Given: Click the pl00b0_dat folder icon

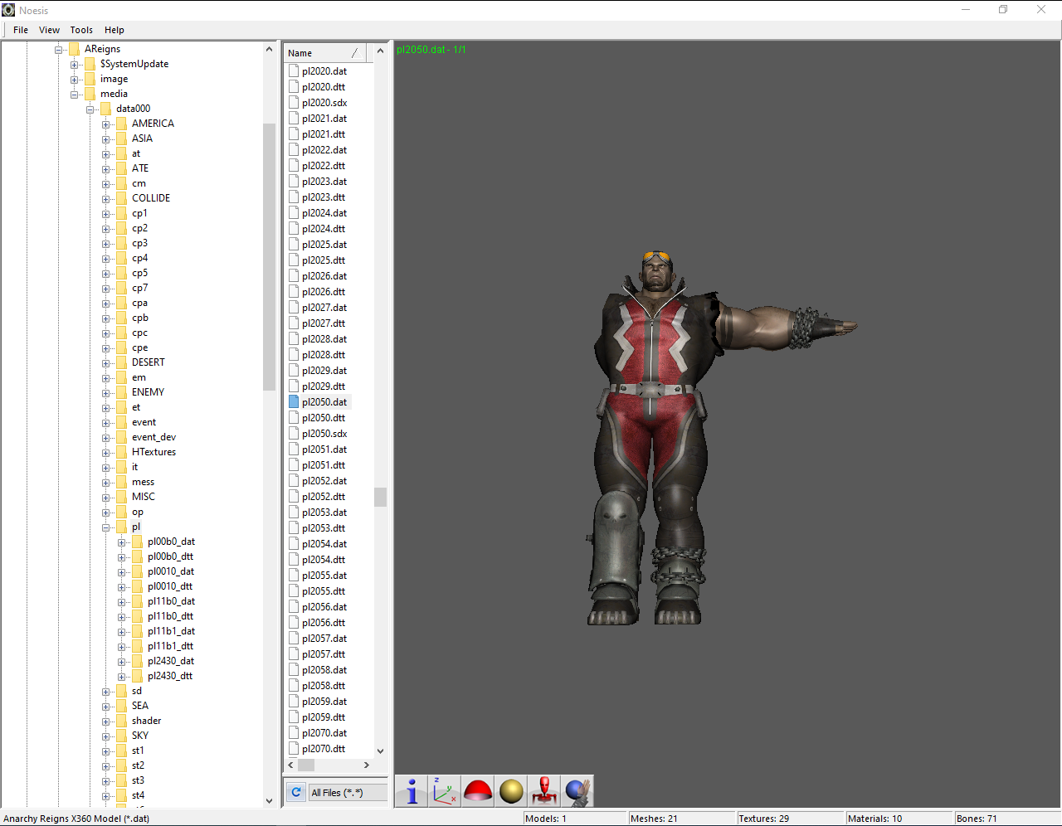Looking at the screenshot, I should (138, 542).
